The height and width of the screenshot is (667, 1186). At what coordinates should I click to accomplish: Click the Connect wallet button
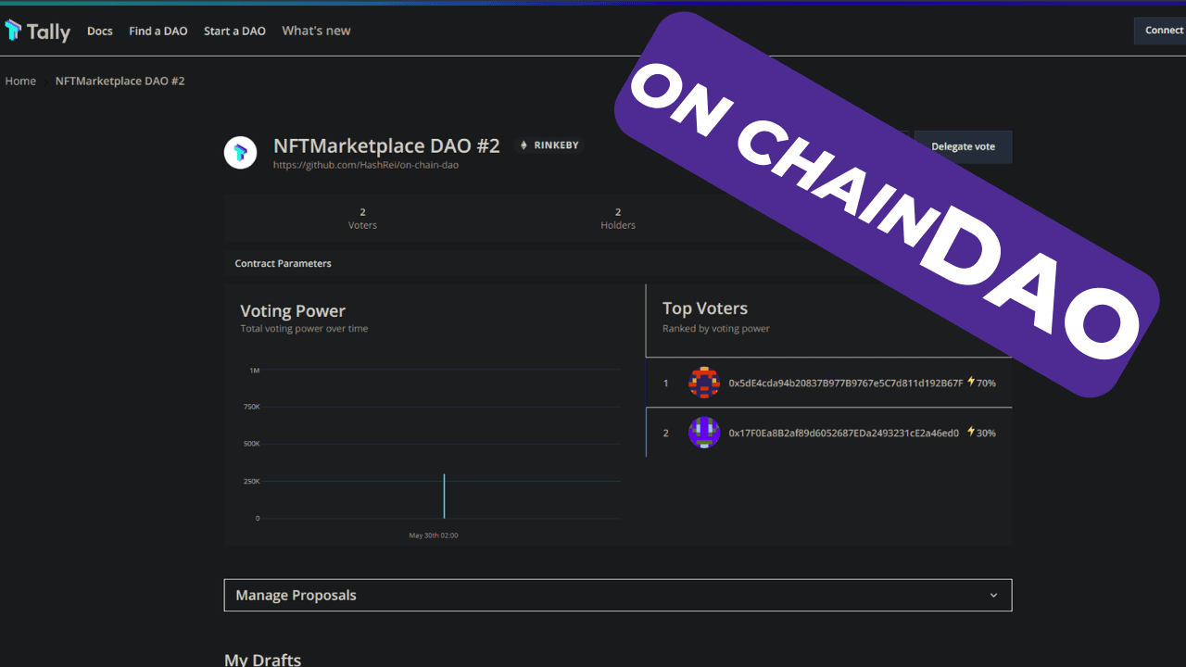1160,31
